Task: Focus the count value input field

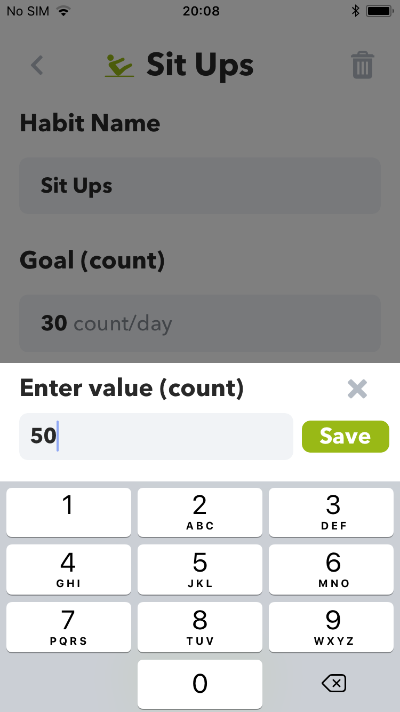Action: (x=156, y=437)
